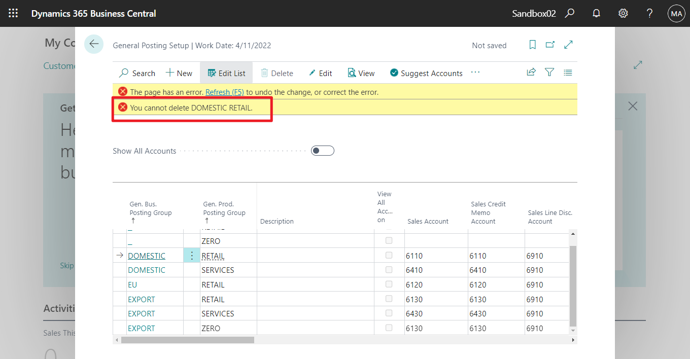Open the EU posting group link
This screenshot has width=690, height=359.
pyautogui.click(x=132, y=285)
